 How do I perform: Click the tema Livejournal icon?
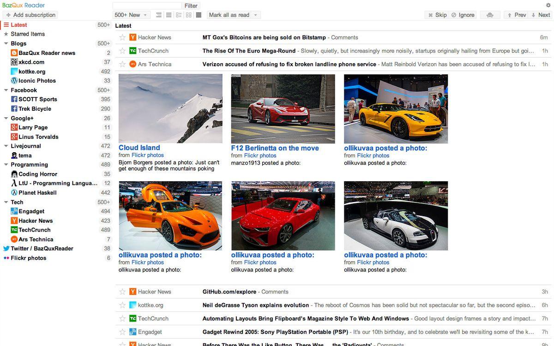[14, 155]
